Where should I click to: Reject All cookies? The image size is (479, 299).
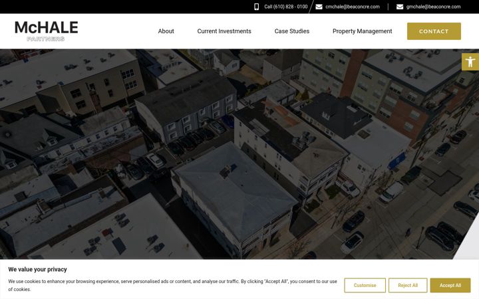coord(408,285)
